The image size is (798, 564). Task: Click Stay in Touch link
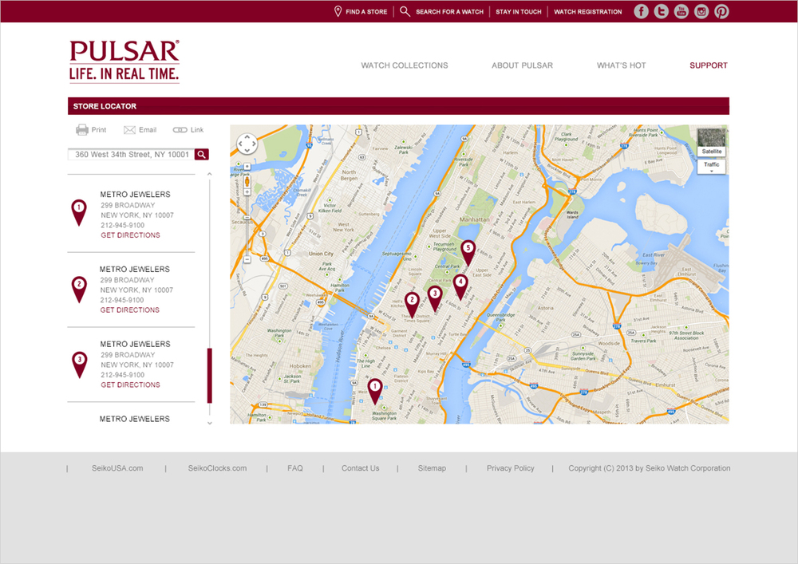click(x=519, y=12)
